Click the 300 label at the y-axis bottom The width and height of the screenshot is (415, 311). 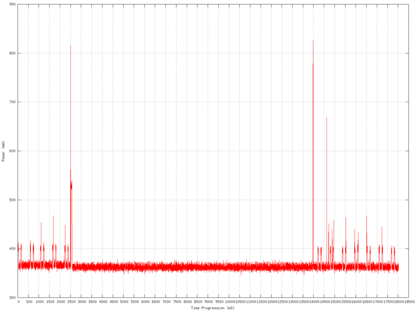coord(12,298)
